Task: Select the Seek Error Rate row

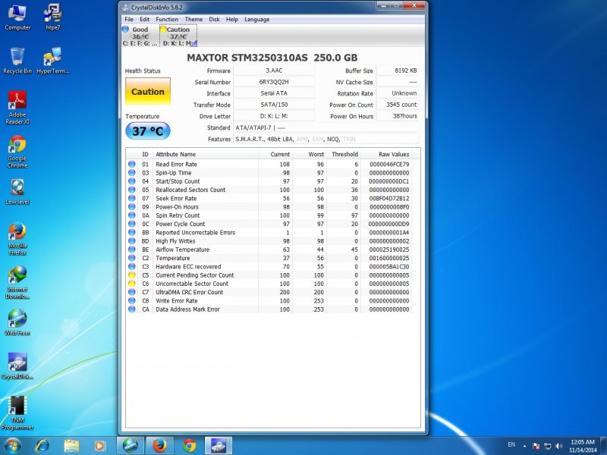Action: 269,198
